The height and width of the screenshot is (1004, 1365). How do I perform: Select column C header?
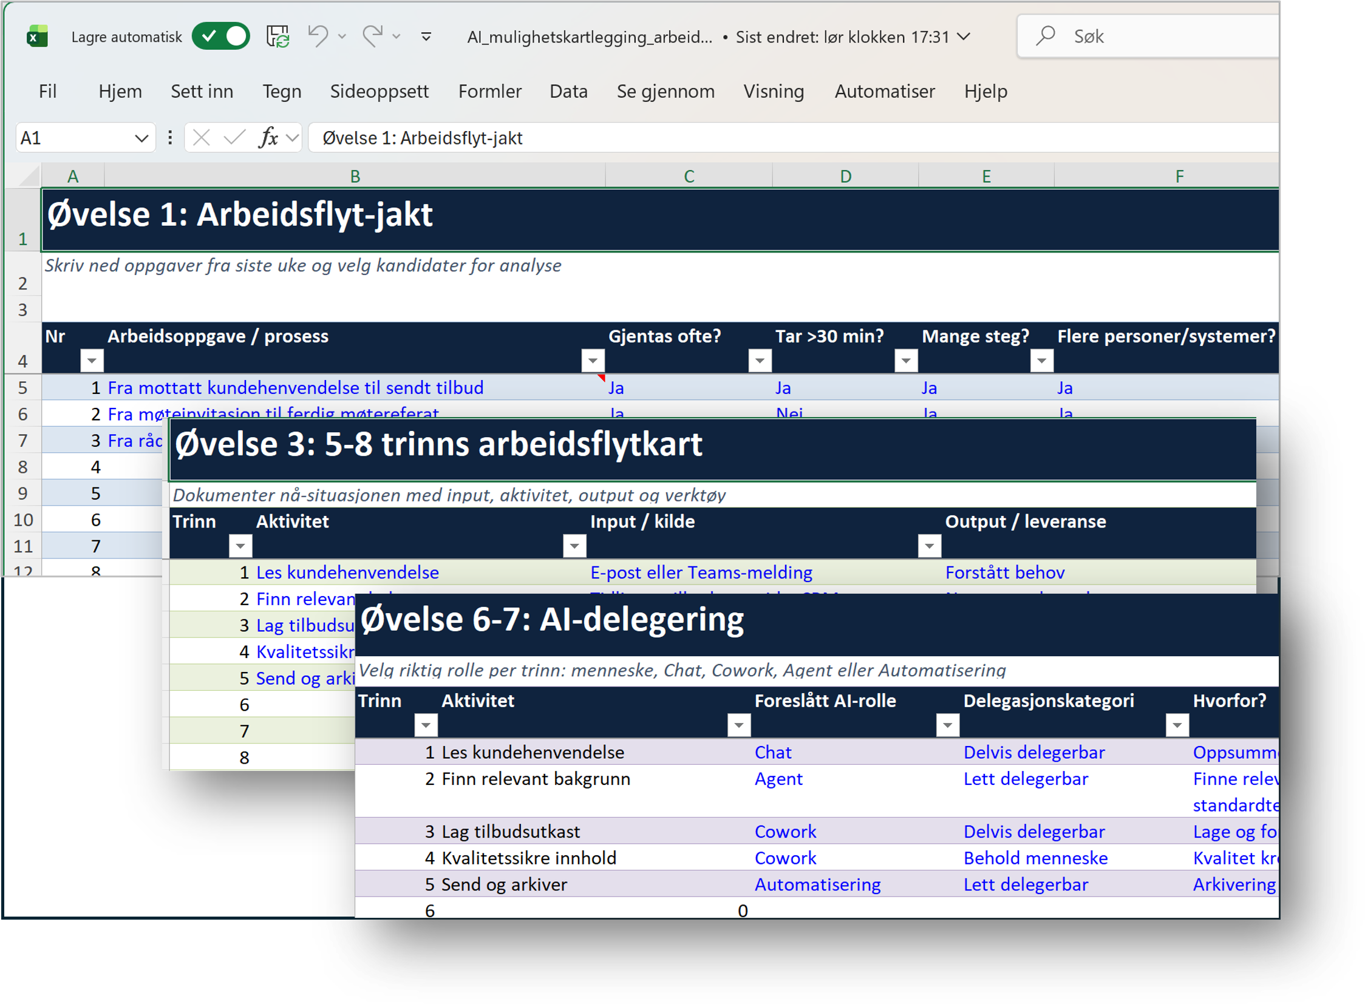[689, 176]
